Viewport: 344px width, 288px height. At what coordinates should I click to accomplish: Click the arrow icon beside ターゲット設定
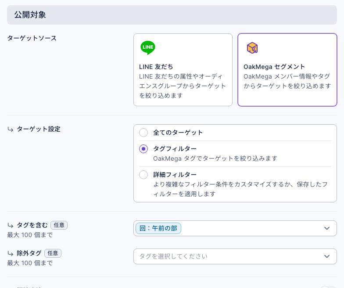(x=11, y=129)
